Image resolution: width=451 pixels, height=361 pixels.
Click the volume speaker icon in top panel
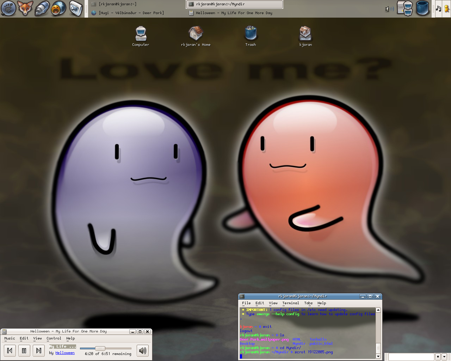pyautogui.click(x=389, y=9)
